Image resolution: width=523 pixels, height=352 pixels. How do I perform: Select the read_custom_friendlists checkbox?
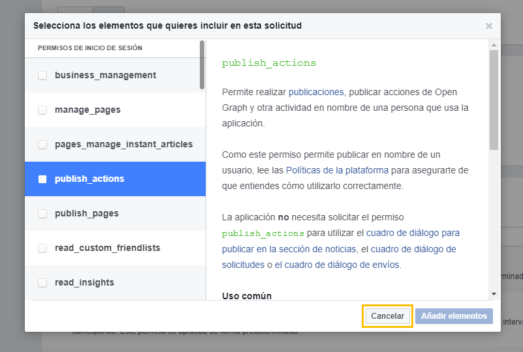tap(42, 248)
